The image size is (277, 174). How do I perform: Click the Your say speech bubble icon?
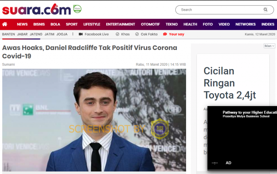[x=165, y=34]
